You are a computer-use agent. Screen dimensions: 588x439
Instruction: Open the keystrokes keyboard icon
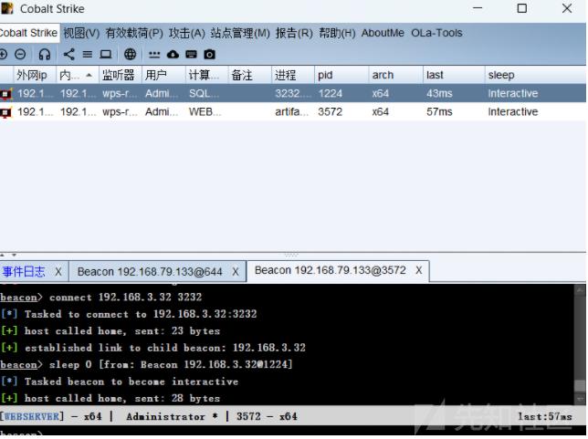191,55
